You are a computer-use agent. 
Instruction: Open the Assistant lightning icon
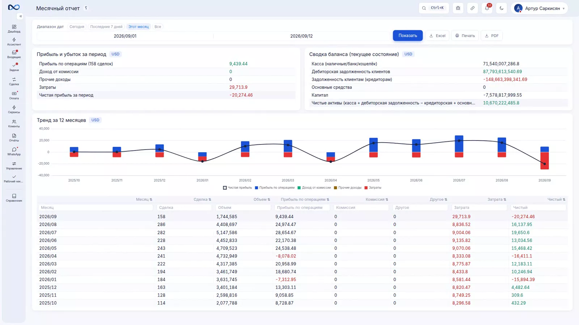(x=14, y=42)
